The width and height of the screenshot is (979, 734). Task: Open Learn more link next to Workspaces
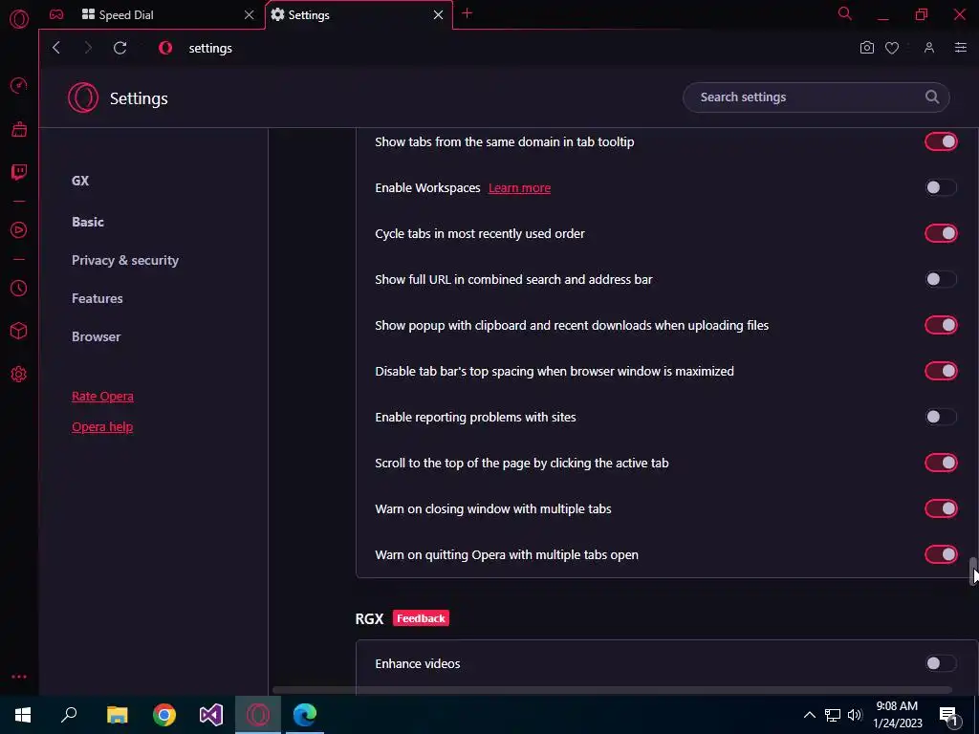pos(519,188)
